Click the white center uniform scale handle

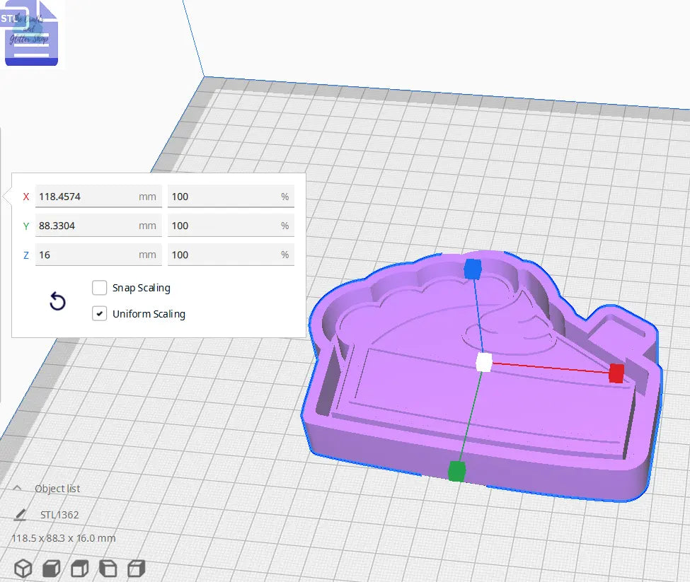click(484, 362)
